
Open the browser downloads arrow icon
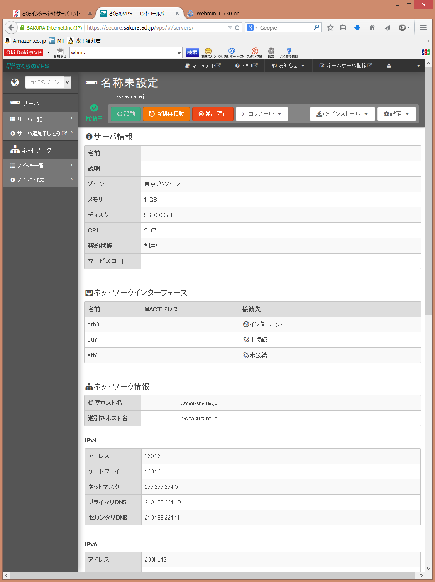tap(357, 27)
